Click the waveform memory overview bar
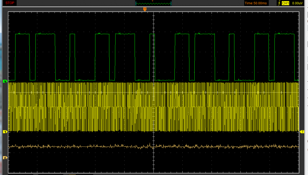 [153, 3]
